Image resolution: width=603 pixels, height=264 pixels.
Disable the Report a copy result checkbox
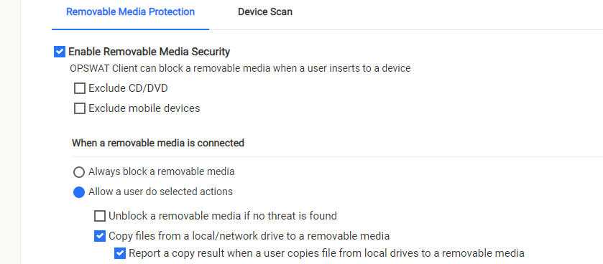click(120, 253)
